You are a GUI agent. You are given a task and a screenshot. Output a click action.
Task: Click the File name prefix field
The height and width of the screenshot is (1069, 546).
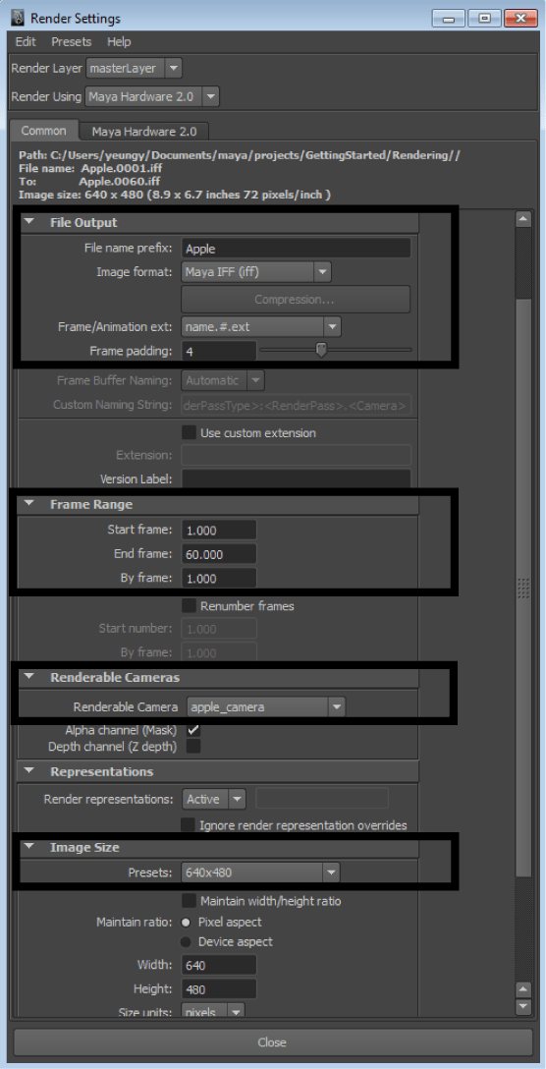point(296,249)
